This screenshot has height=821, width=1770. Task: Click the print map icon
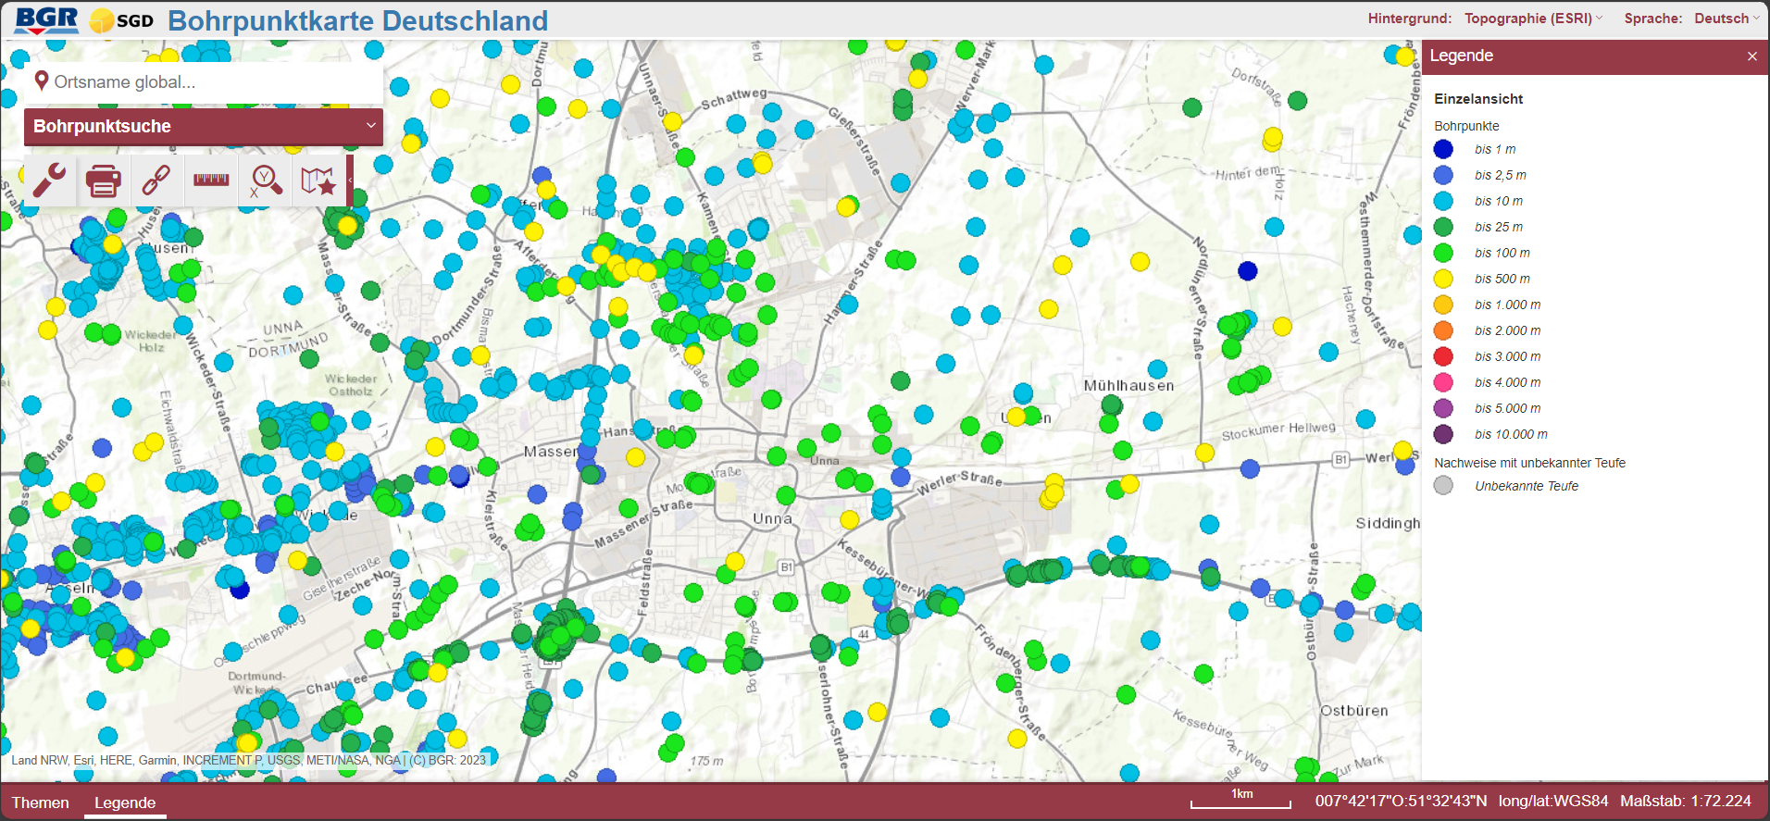pyautogui.click(x=103, y=180)
